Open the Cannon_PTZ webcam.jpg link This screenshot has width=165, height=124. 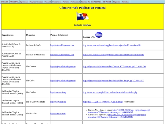tap(114, 66)
